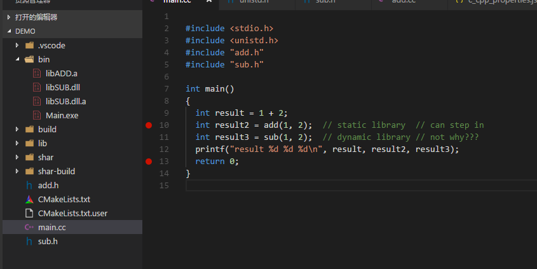Image resolution: width=537 pixels, height=269 pixels.
Task: Click the "// not why???" comment
Action: point(447,137)
